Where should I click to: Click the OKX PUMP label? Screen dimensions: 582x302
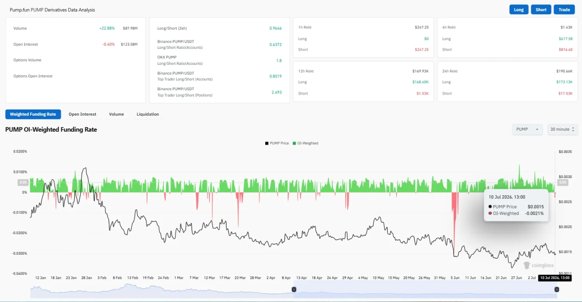pos(167,57)
